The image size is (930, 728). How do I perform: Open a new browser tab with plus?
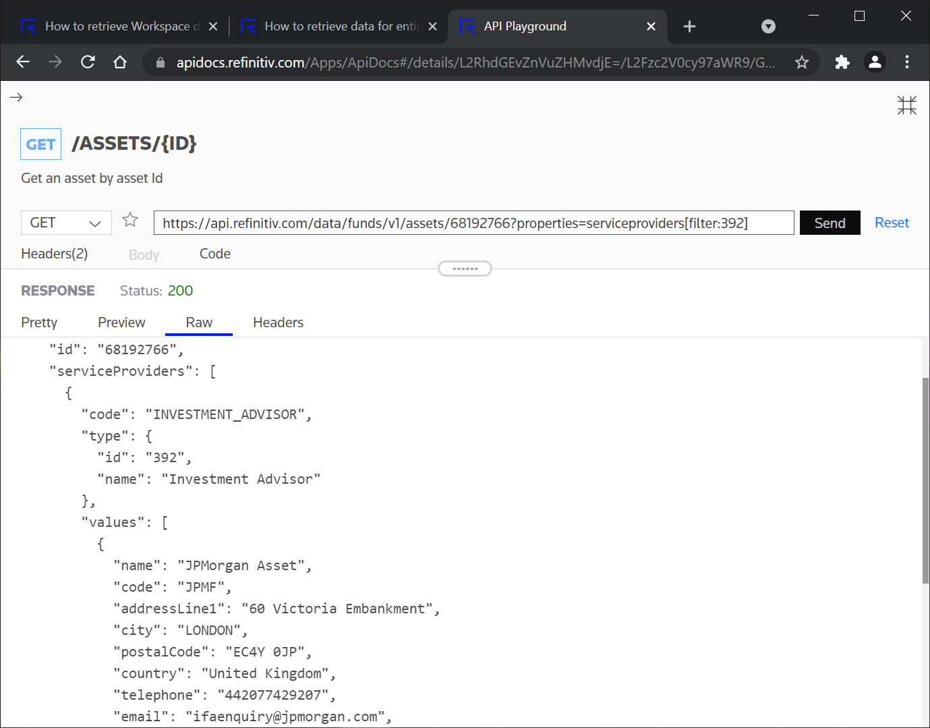tap(689, 26)
